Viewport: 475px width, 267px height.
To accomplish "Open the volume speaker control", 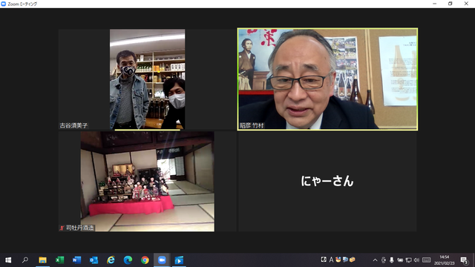I will click(416, 260).
